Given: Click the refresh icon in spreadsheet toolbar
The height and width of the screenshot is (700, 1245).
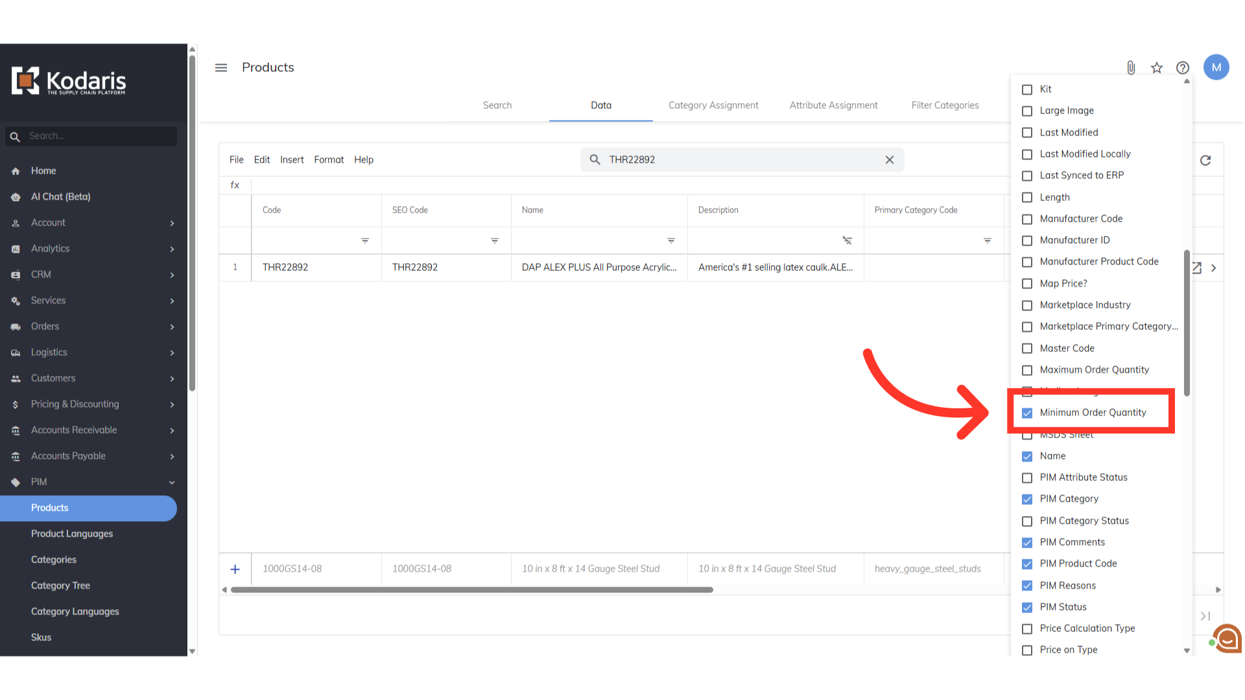Looking at the screenshot, I should point(1205,160).
